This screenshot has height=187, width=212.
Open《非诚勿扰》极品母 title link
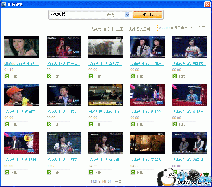click(105, 160)
